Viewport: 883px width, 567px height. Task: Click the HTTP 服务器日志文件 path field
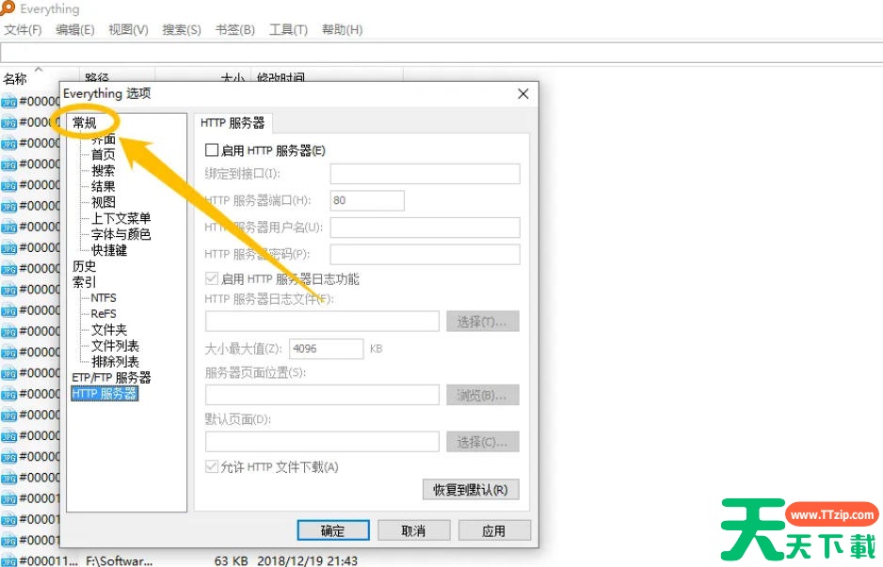tap(322, 322)
